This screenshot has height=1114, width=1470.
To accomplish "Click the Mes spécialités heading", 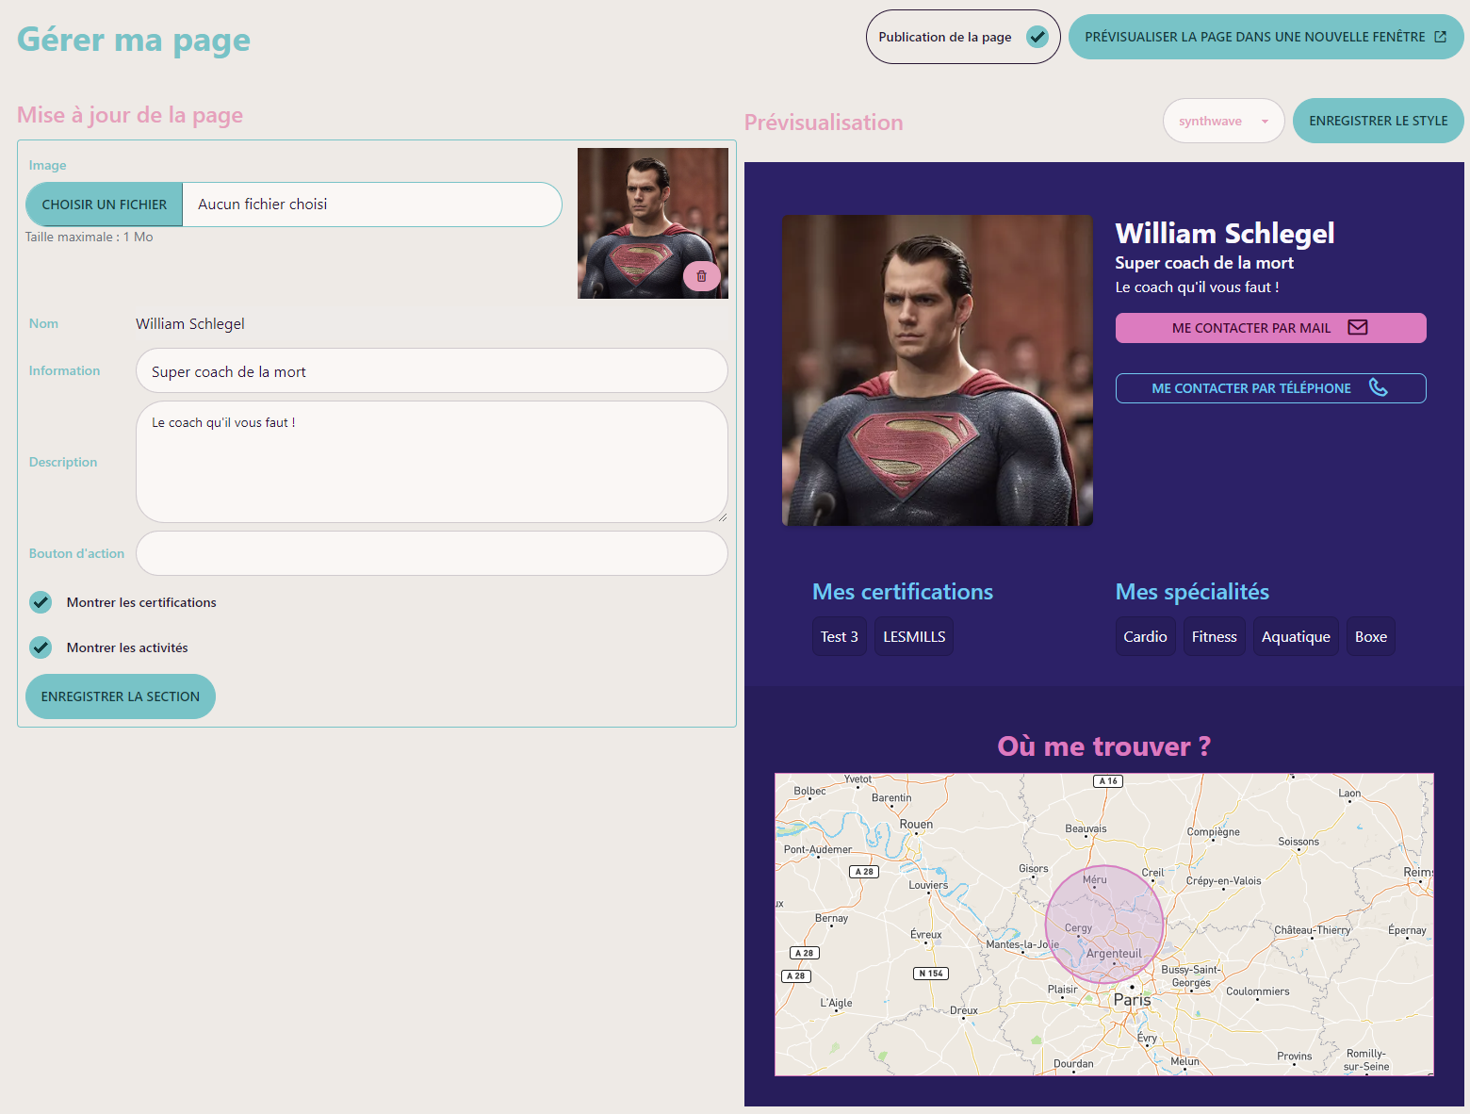I will 1192,592.
